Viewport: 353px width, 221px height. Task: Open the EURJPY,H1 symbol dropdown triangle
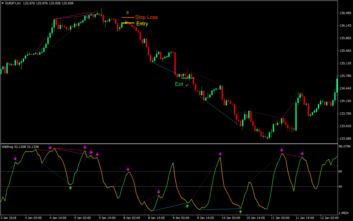[x=2, y=3]
